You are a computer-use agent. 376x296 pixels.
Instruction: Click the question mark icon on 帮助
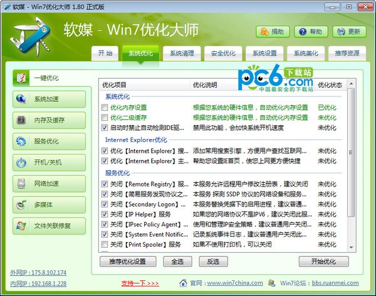pos(303,32)
